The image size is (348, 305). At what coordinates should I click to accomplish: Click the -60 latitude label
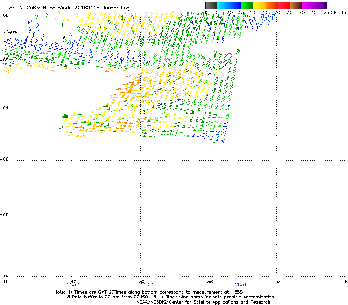click(4, 15)
